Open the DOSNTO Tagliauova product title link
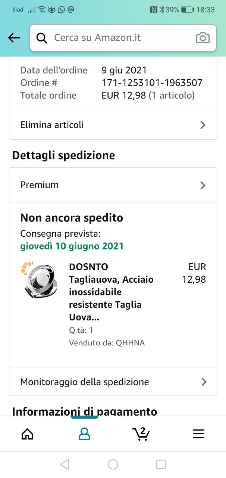Screen dimensions: 226x478 click(111, 292)
